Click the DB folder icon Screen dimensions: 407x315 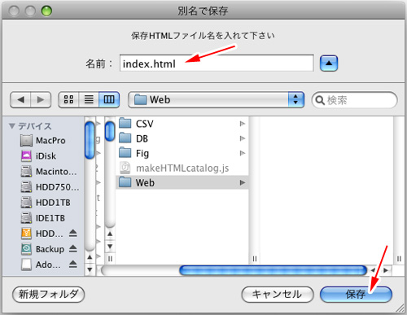click(x=125, y=138)
